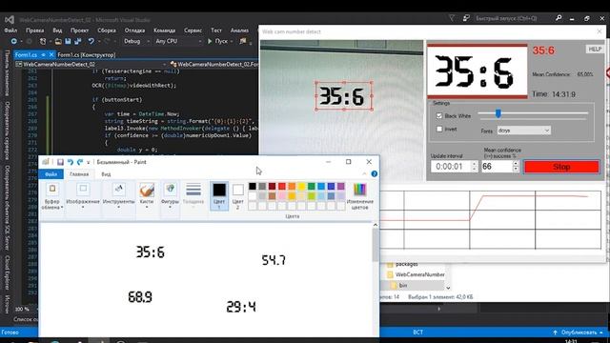
Task: Click the Save icon in Paint's quick access bar
Action: pyautogui.click(x=60, y=162)
